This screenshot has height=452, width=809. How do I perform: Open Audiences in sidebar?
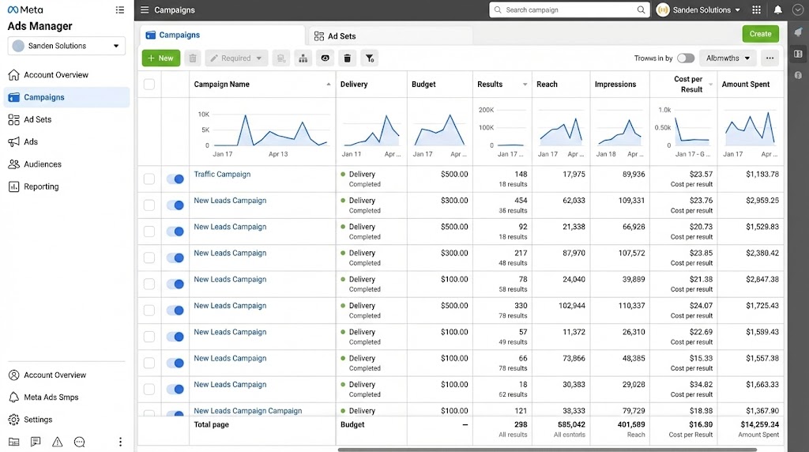(66, 164)
